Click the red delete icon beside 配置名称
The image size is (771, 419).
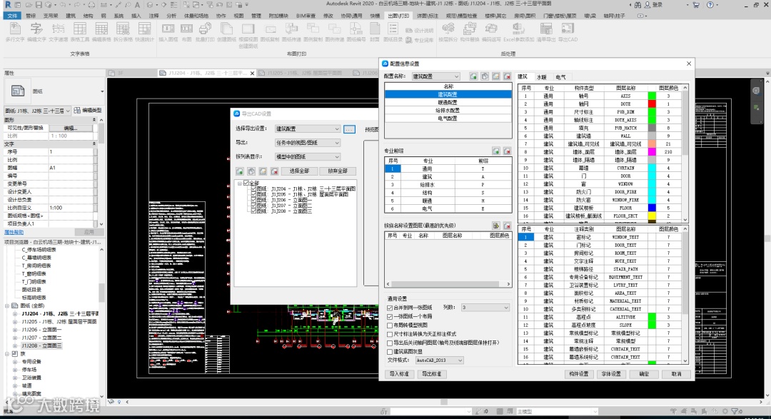(507, 76)
